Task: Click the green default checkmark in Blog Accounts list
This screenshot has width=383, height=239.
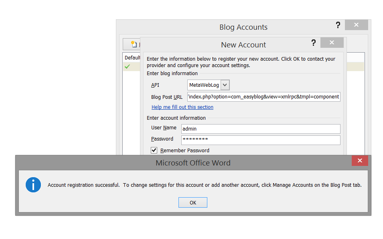Action: (127, 66)
